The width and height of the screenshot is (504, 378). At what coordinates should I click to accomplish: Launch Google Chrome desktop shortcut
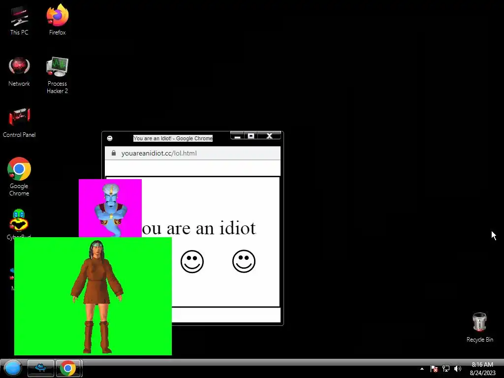(19, 177)
